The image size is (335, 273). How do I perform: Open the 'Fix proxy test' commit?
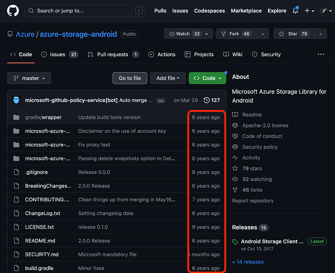94,145
